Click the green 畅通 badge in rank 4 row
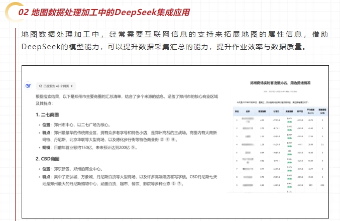340x221 pixels. (x=289, y=146)
